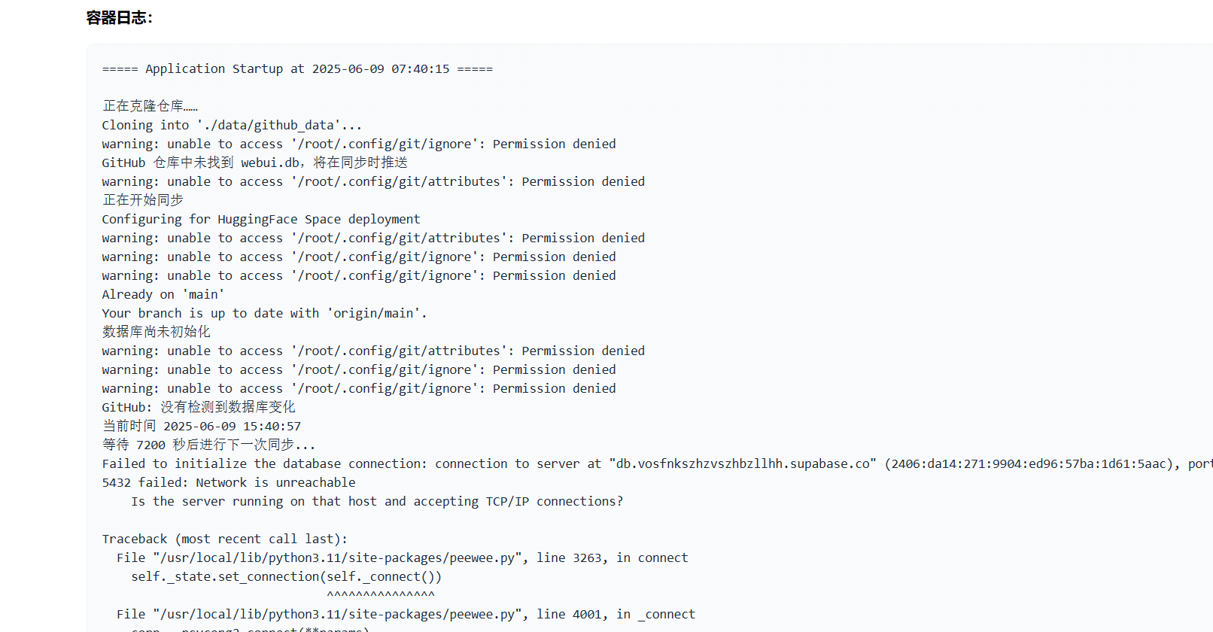Select the Application Startup timestamp line
The width and height of the screenshot is (1213, 632).
pos(297,68)
